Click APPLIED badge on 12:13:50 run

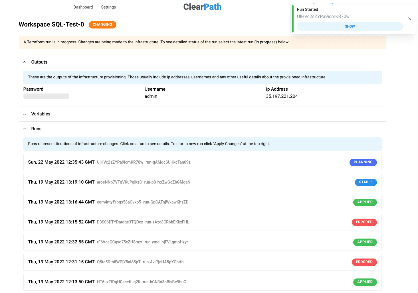coord(365,282)
